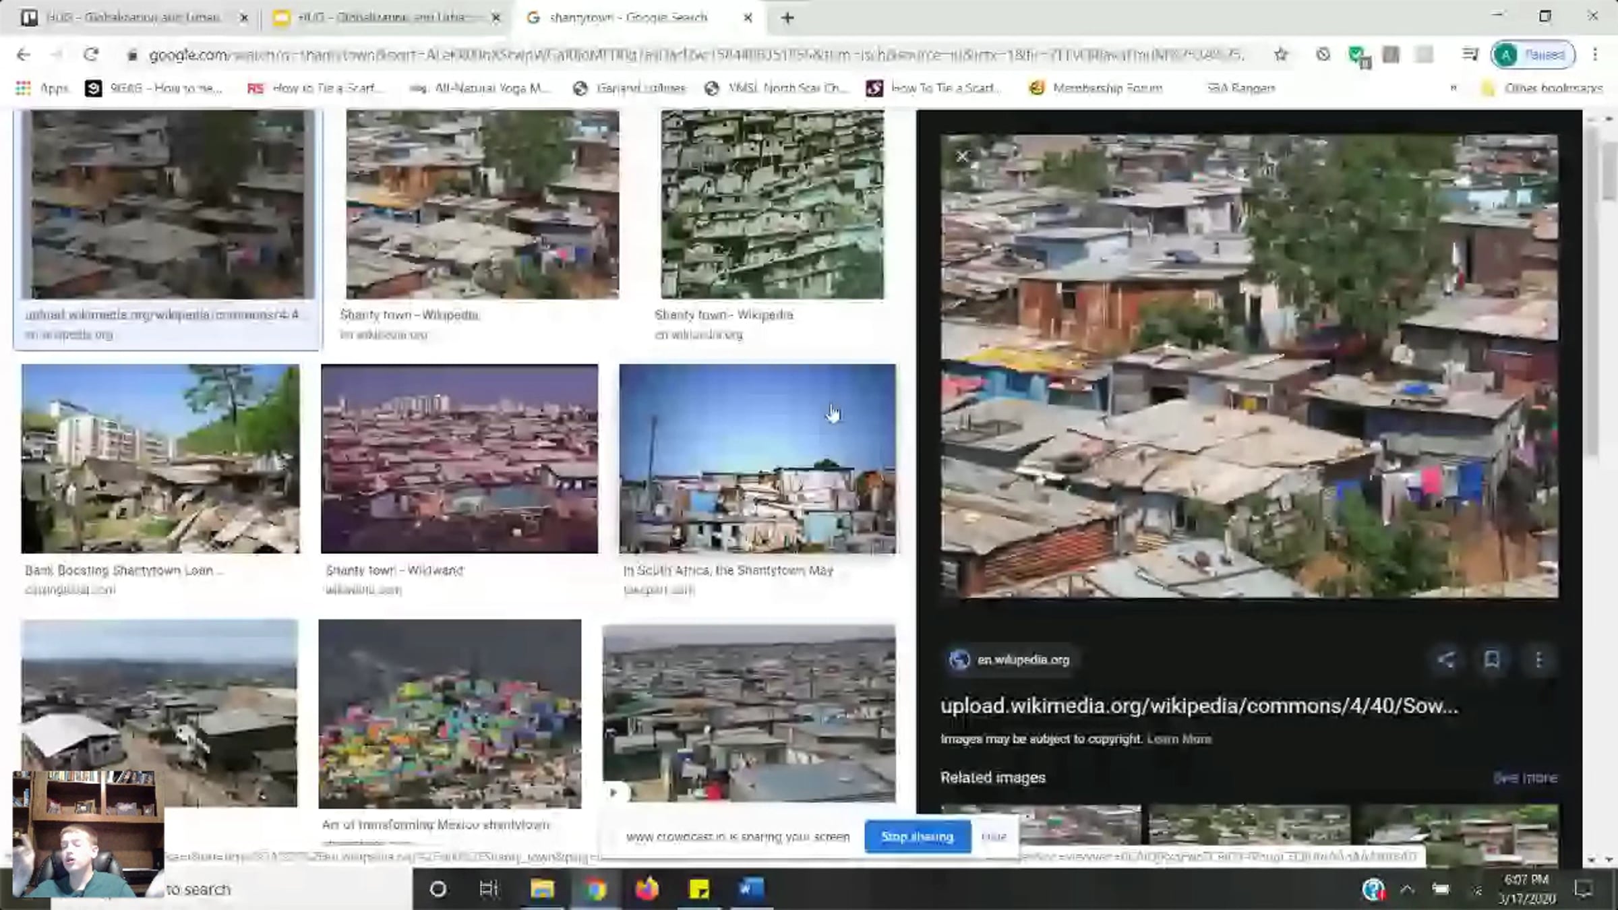Open a new browser tab

787,18
